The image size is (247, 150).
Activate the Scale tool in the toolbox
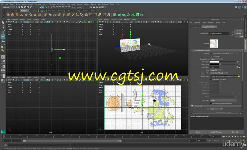(3, 46)
